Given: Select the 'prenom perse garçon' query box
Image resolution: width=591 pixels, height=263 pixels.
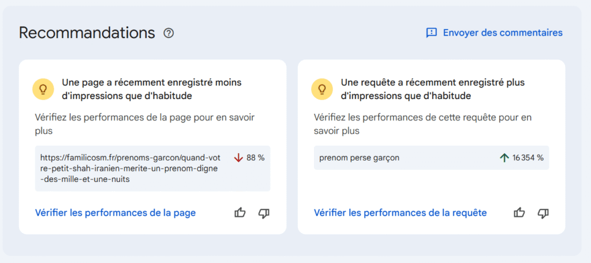Looking at the screenshot, I should click(404, 158).
